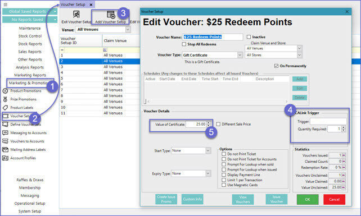Image resolution: width=361 pixels, height=216 pixels.
Task: Uncheck the On Permanently checkbox
Action: [x=276, y=66]
